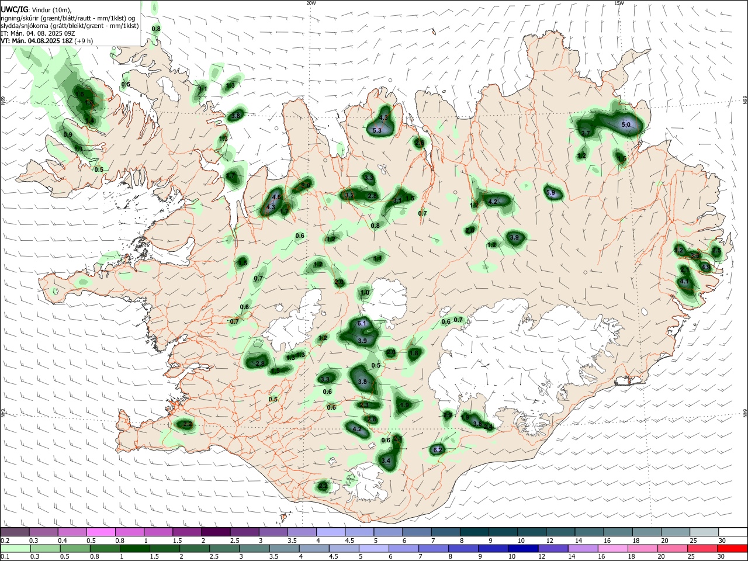Select the 5.3 precipitation label in the north
The height and width of the screenshot is (561, 748).
[x=377, y=130]
